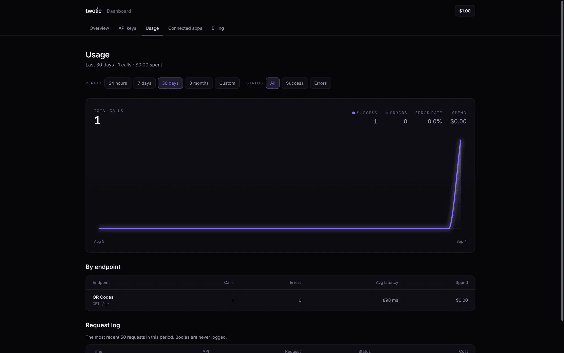Select the 30 days period
Image resolution: width=564 pixels, height=353 pixels.
170,83
